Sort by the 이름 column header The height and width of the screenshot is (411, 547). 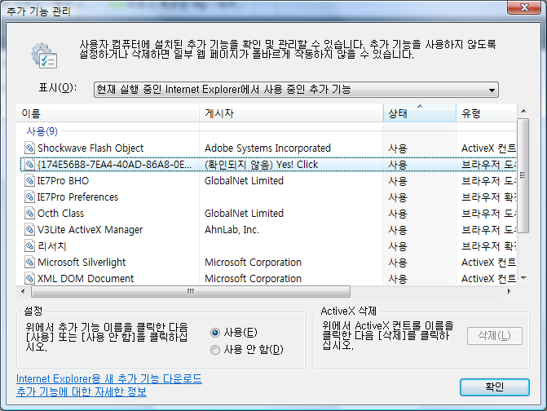click(x=108, y=113)
